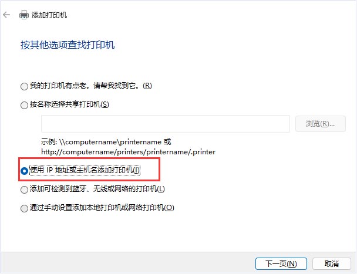Click the example URL http://computername/printers/printername/.printer

point(128,152)
